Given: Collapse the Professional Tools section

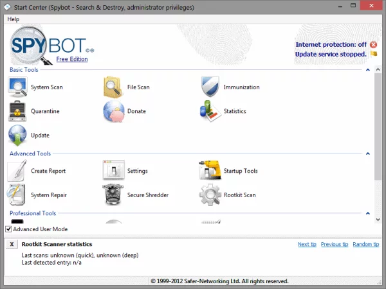Looking at the screenshot, I should click(367, 213).
